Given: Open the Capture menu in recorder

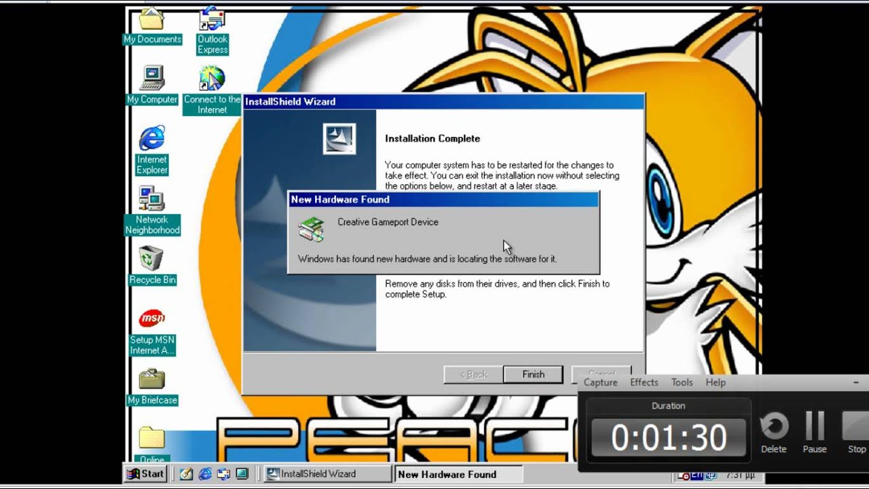Looking at the screenshot, I should pyautogui.click(x=601, y=382).
